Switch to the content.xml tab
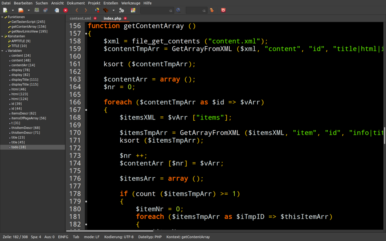 point(80,19)
